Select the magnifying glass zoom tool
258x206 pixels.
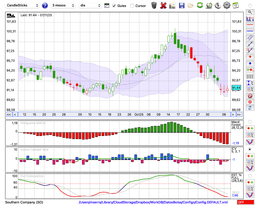(250, 12)
